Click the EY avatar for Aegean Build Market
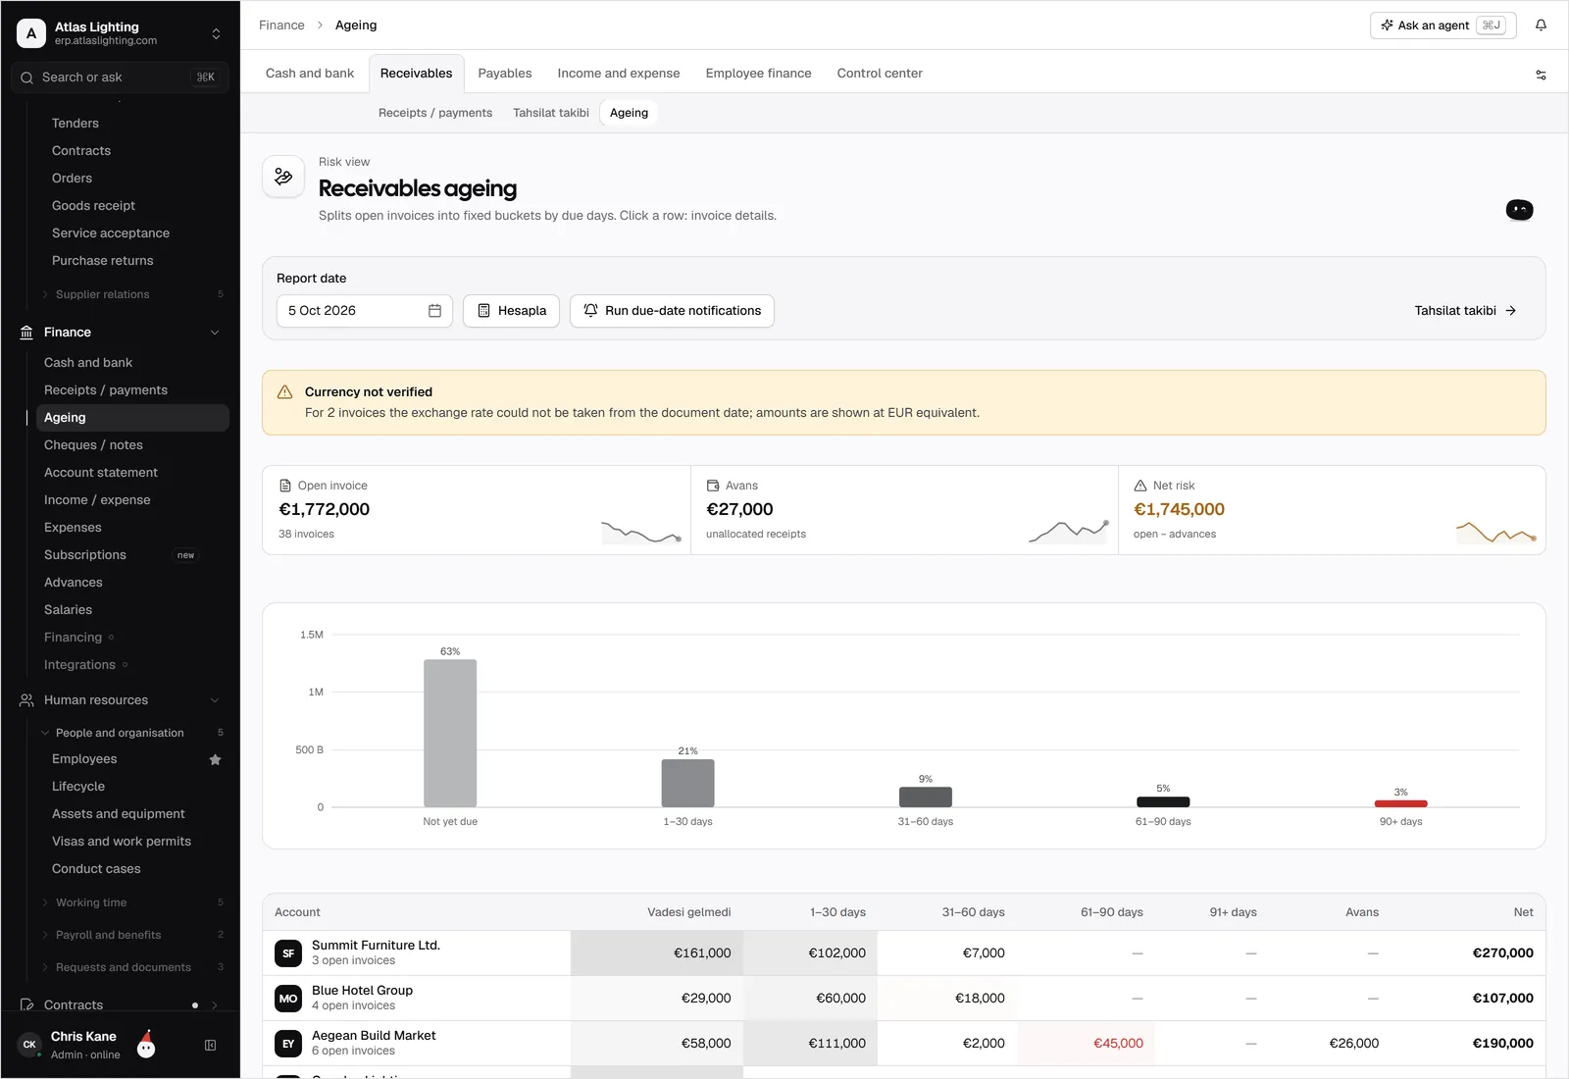1569x1079 pixels. pos(288,1044)
